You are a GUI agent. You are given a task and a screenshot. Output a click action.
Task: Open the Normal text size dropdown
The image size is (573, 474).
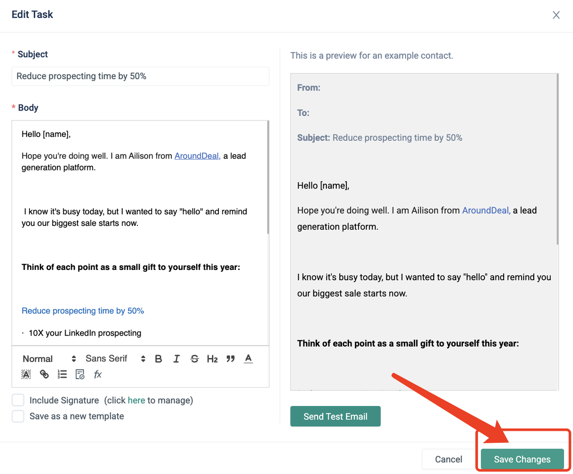[x=49, y=359]
